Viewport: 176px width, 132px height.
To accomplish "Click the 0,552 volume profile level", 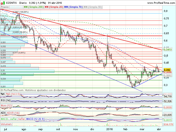I will coord(3,46).
